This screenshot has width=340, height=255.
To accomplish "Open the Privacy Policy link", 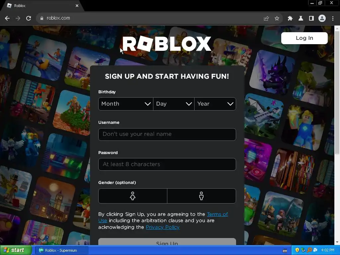I will 163,227.
